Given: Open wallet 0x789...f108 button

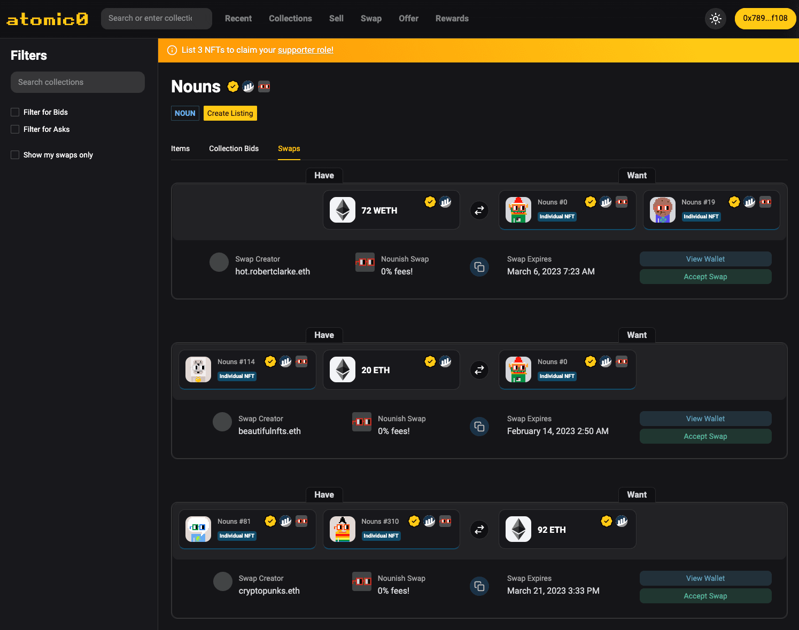Looking at the screenshot, I should click(765, 19).
